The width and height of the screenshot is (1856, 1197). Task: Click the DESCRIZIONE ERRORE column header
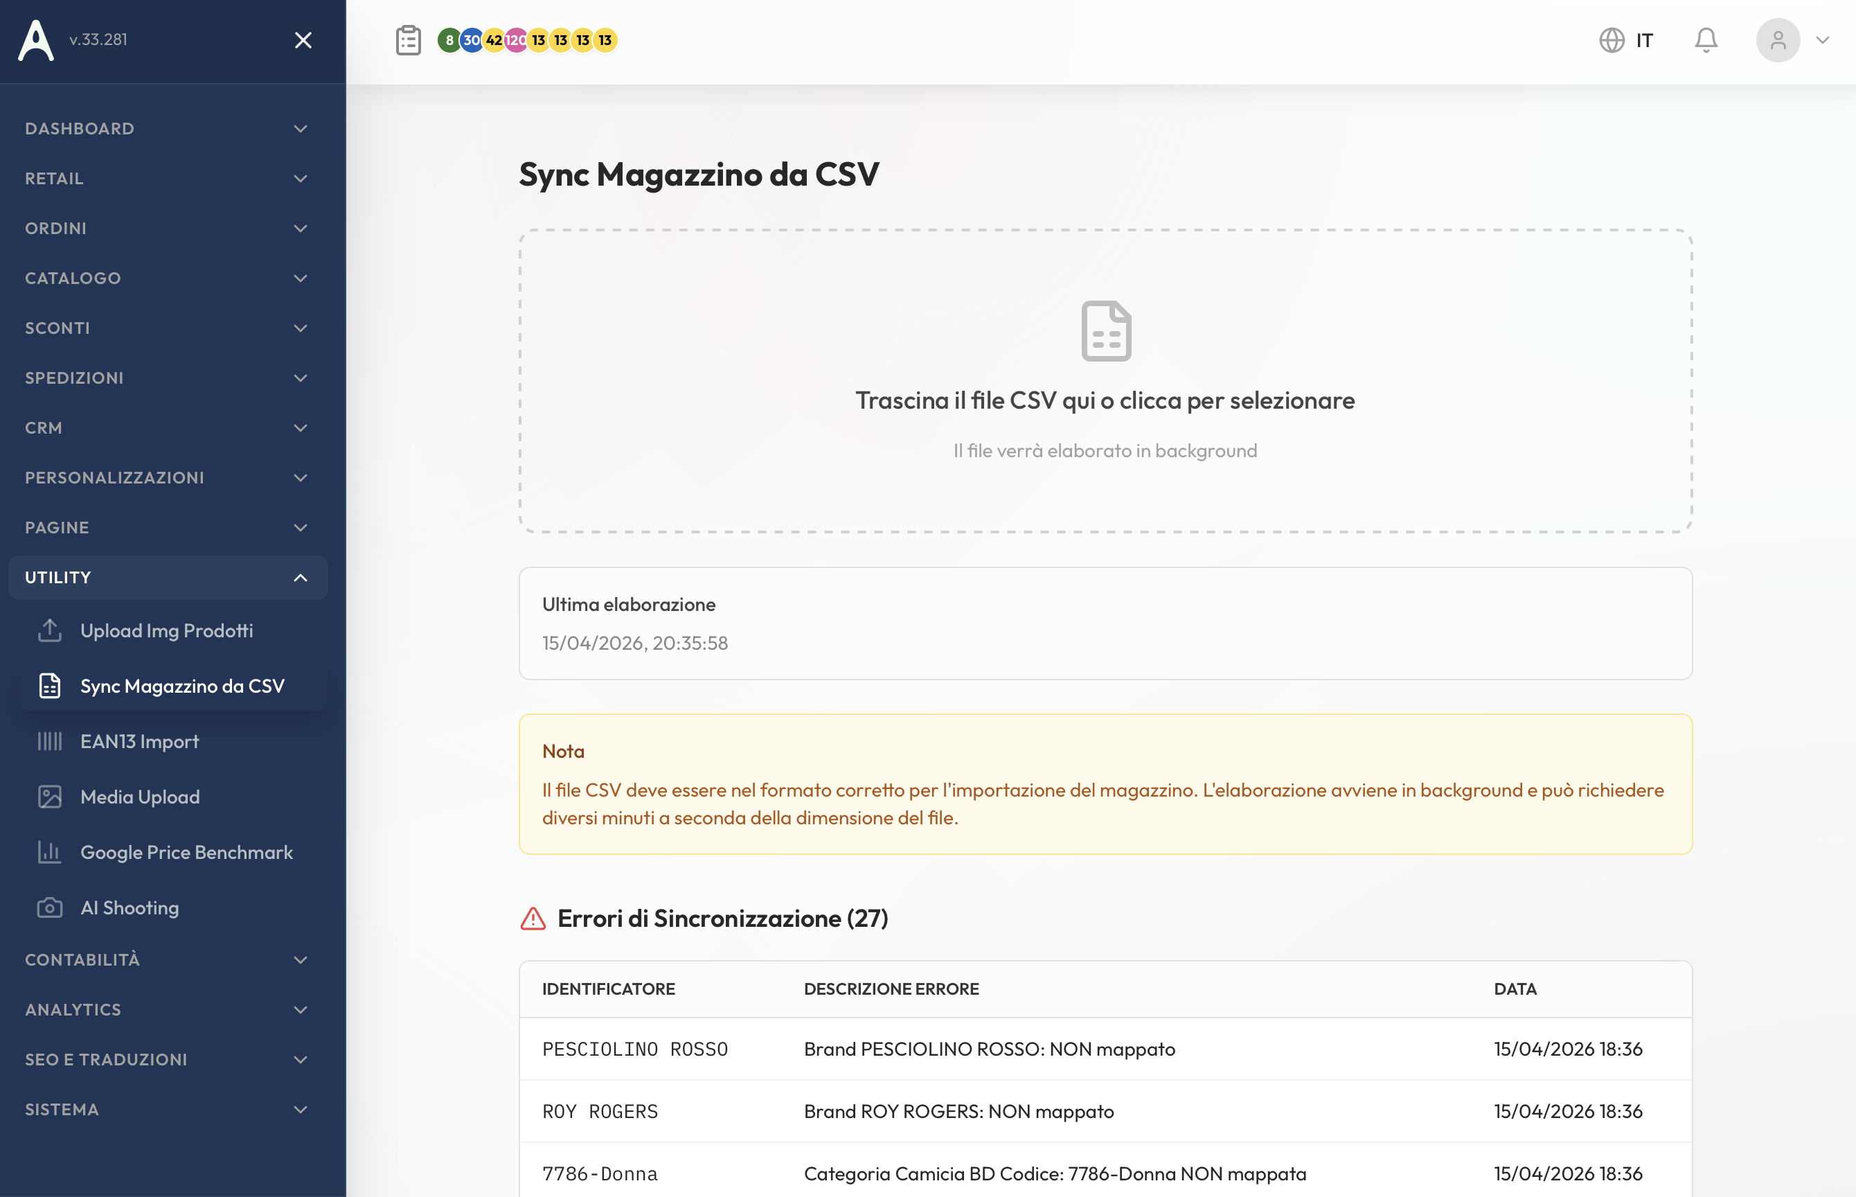891,988
